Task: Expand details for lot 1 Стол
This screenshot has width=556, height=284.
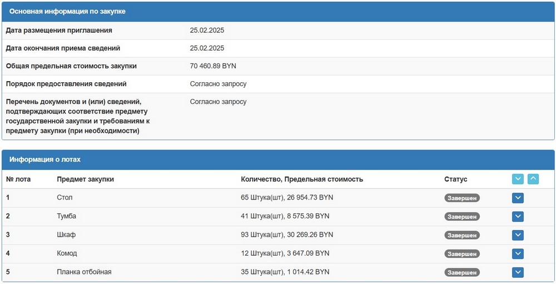Action: tap(518, 198)
